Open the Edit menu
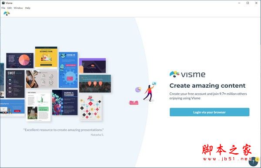This screenshot has height=168, width=261. pos(10,8)
